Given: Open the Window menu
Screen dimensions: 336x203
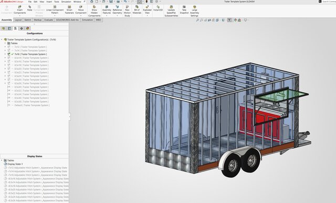Looking at the screenshot, I should pos(77,2).
